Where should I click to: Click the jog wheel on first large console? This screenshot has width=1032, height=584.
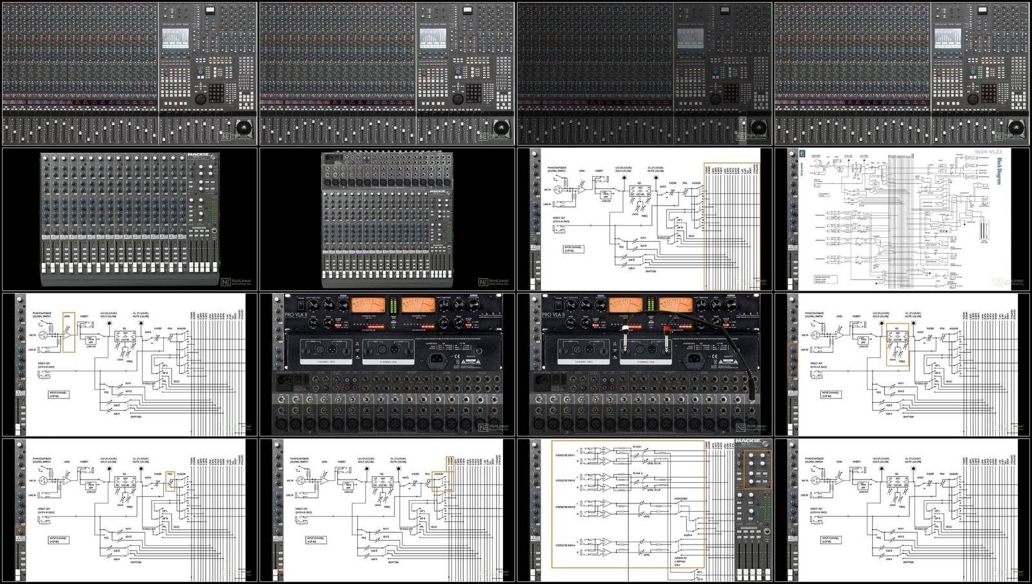[201, 99]
